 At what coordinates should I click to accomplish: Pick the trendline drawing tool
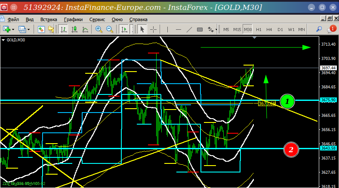(x=189, y=29)
